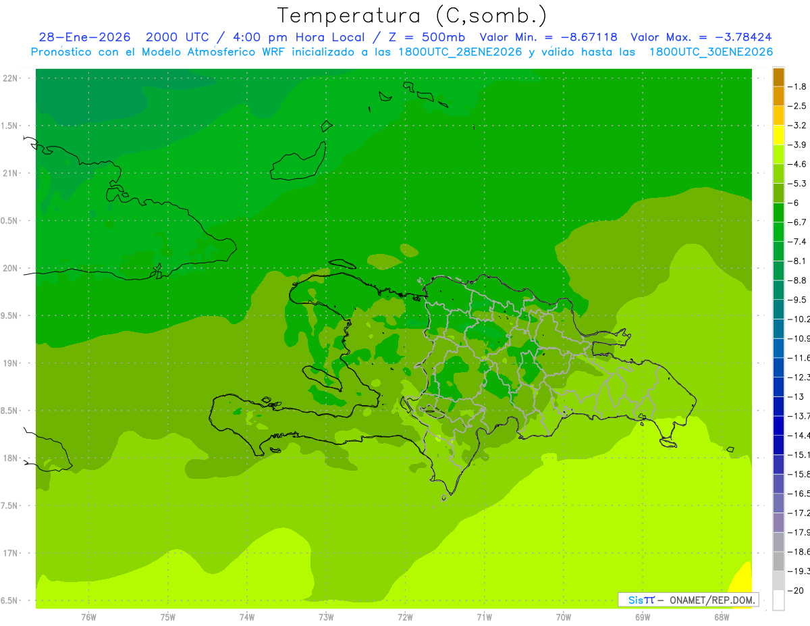Click the '19N' latitude label

11,363
